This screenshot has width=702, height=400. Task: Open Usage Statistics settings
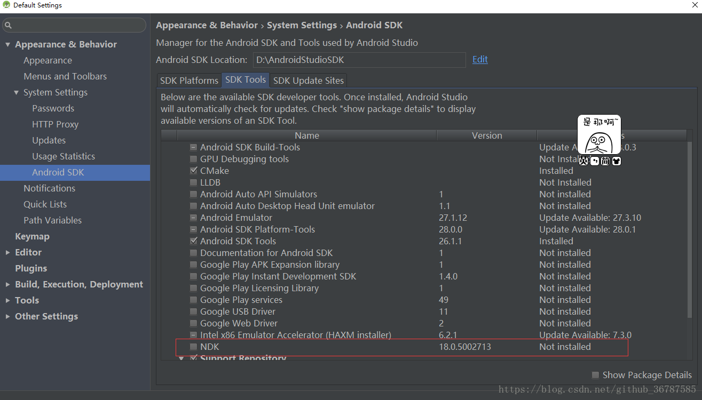[64, 156]
